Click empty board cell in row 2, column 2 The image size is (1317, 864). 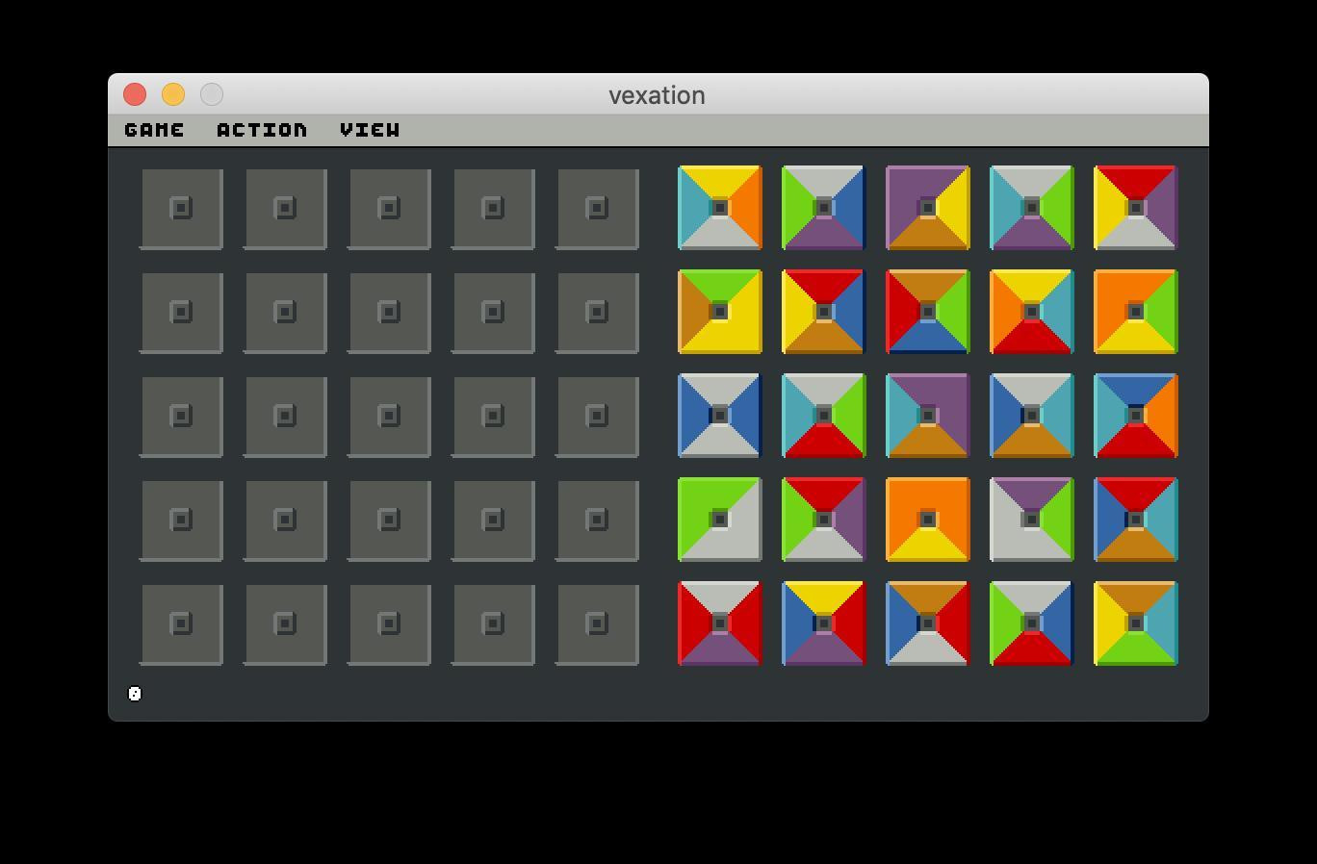(x=285, y=313)
